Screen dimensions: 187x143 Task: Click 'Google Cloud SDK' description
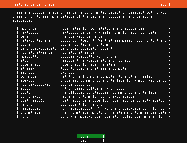coord(77,84)
